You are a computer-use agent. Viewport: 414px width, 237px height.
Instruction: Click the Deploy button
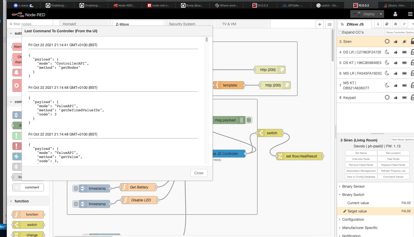pyautogui.click(x=364, y=14)
